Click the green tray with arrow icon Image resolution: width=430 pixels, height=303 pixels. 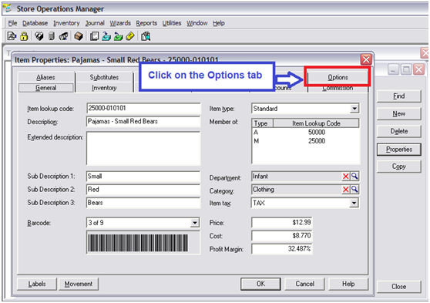[118, 36]
